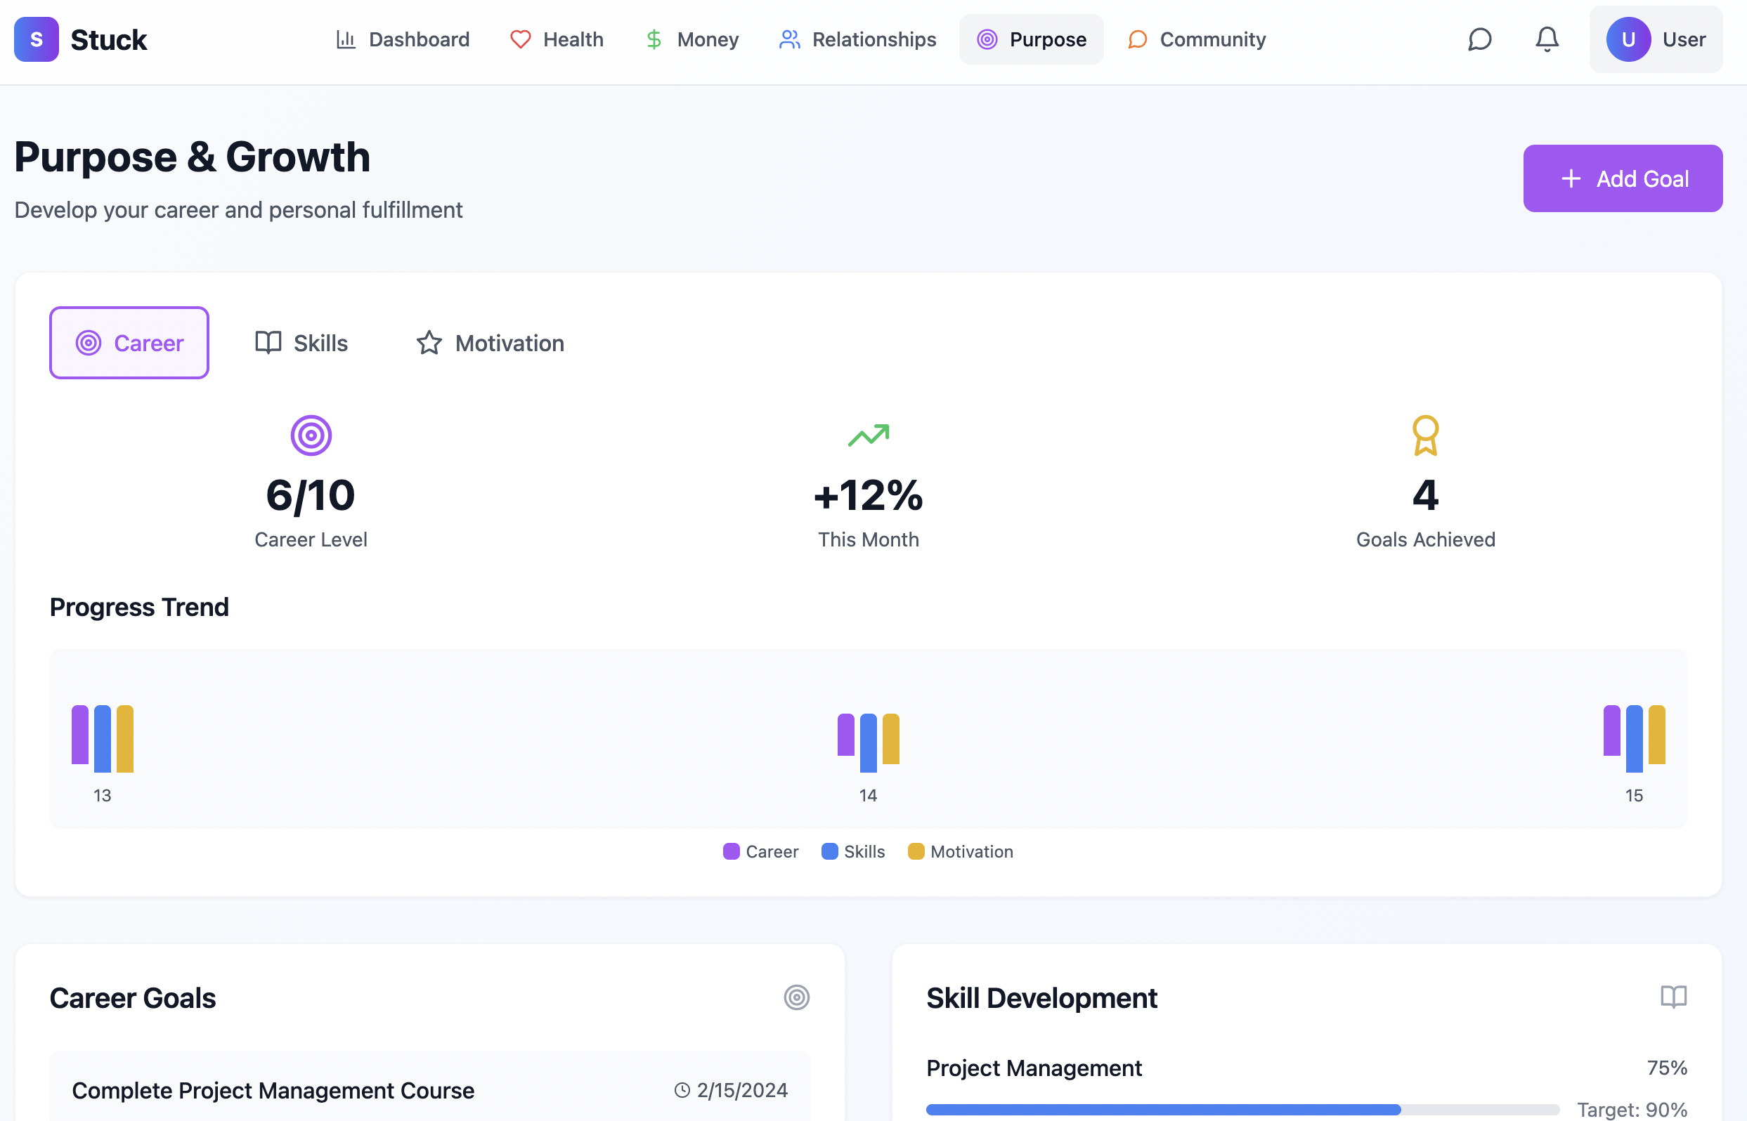Screen dimensions: 1747x1121
Task: Open the Health section
Action: click(557, 39)
